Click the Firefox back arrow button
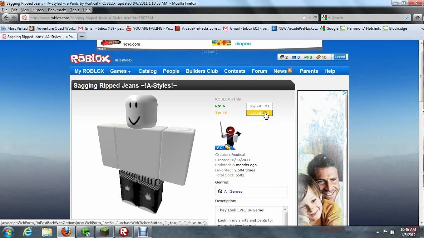The height and width of the screenshot is (238, 424). [x=6, y=18]
